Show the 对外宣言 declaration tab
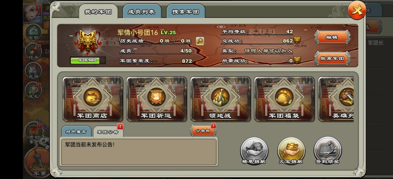The height and width of the screenshot is (179, 393). coord(76,131)
